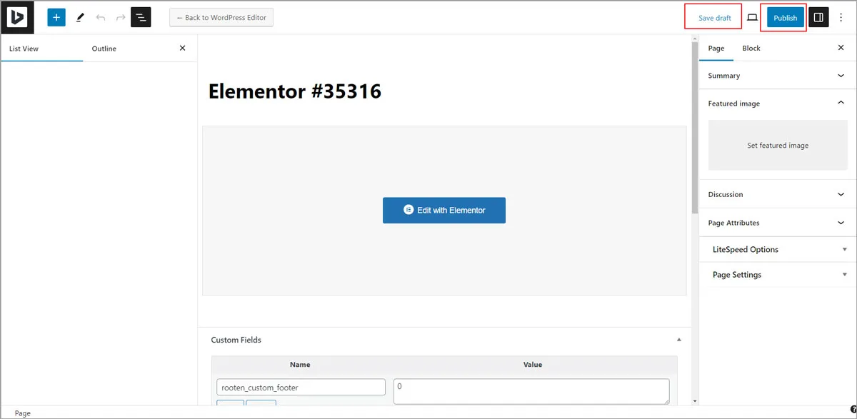Image resolution: width=857 pixels, height=419 pixels.
Task: Select the pencil Tools icon
Action: [80, 17]
